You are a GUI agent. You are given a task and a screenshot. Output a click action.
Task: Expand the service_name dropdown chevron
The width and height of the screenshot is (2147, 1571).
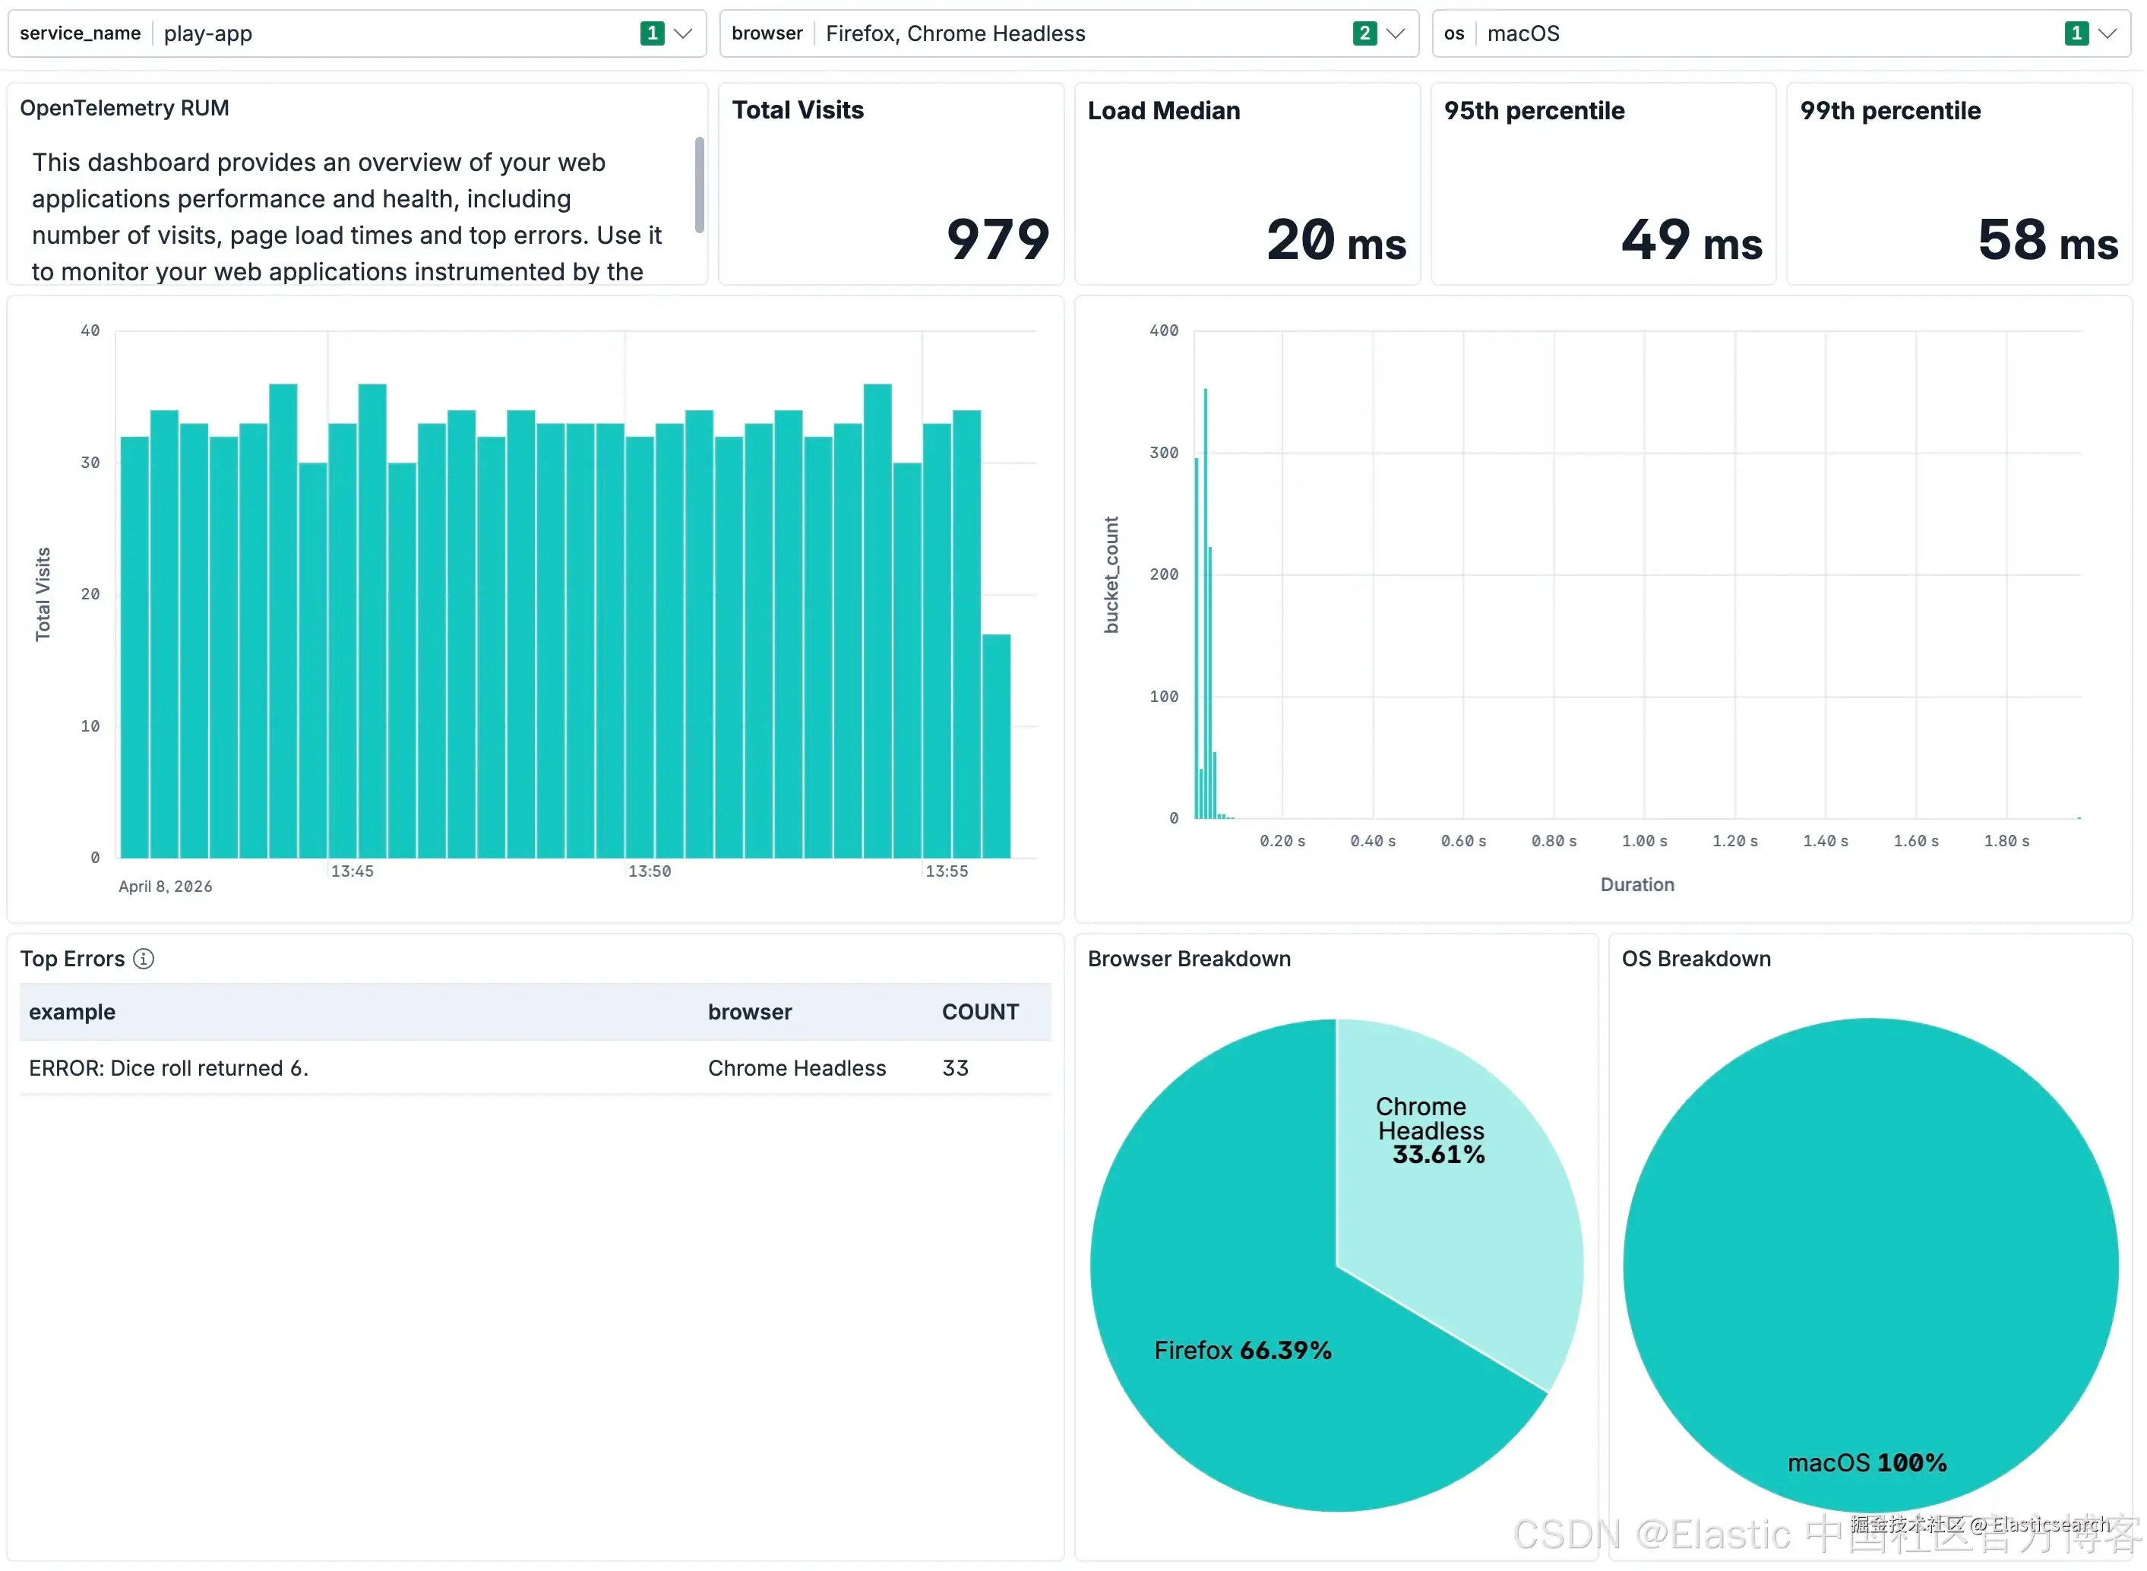pos(683,33)
